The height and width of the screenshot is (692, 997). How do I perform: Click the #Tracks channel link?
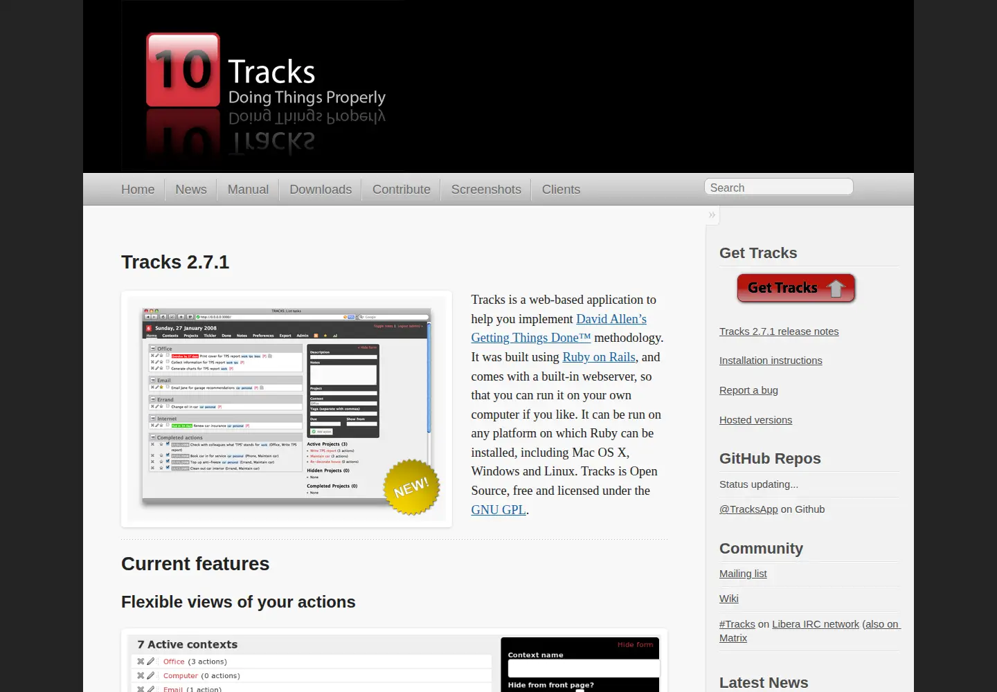(x=737, y=624)
